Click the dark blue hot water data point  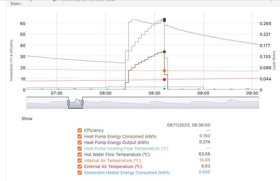coord(164,19)
